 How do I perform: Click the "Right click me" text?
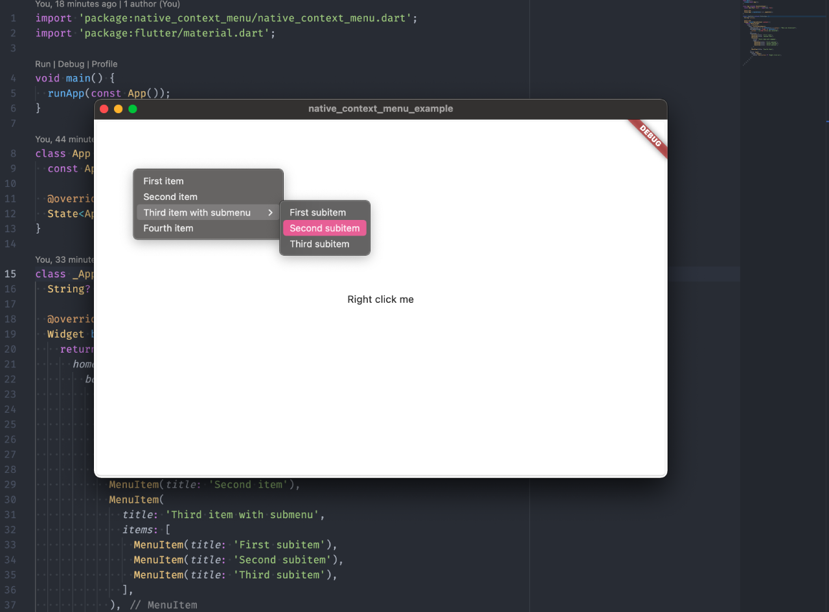(x=380, y=300)
